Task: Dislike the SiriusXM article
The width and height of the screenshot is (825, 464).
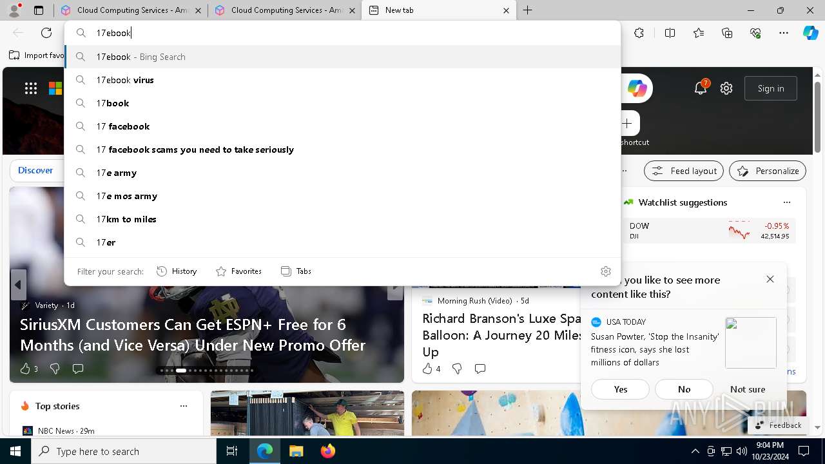Action: pyautogui.click(x=55, y=369)
